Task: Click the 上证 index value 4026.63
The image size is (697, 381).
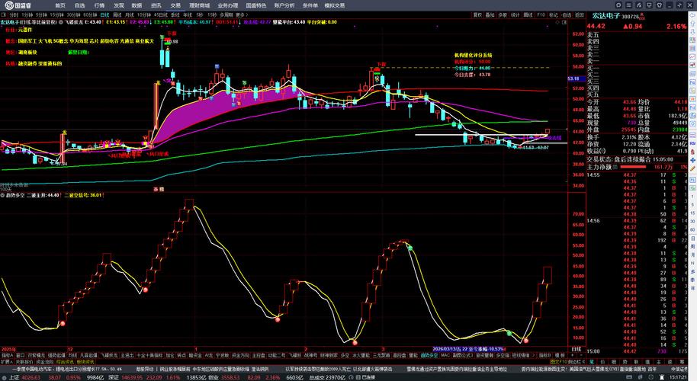Action: click(x=31, y=377)
